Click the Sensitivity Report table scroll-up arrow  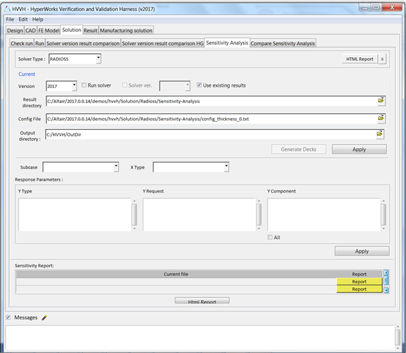tap(386, 272)
